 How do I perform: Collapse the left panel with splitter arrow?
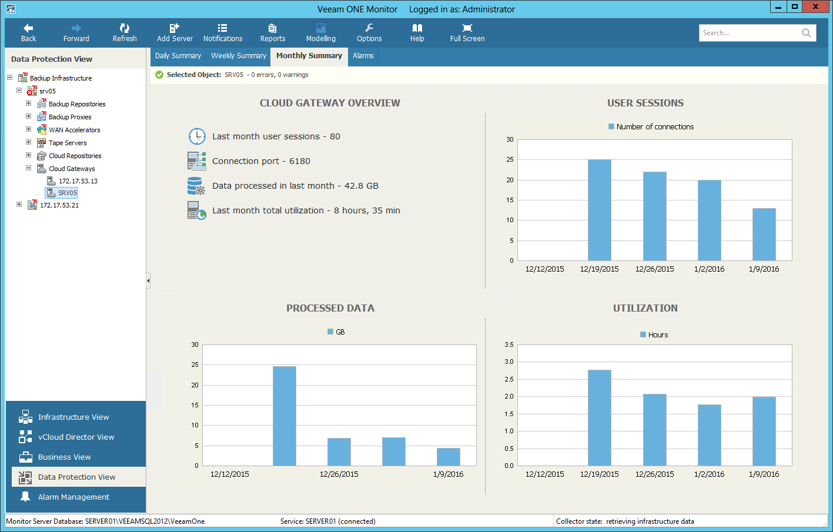pos(148,281)
